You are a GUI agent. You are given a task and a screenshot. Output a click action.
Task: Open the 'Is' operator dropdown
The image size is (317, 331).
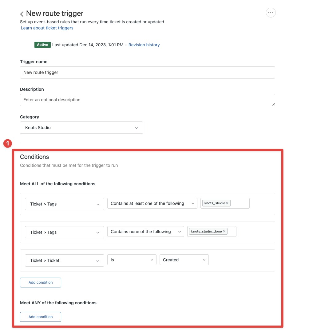(132, 260)
